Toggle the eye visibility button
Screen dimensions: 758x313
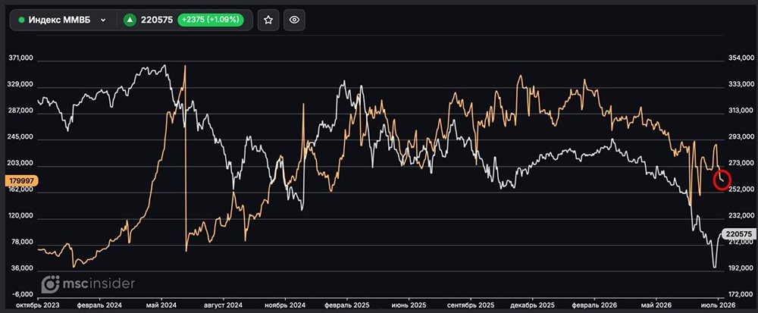[x=294, y=20]
